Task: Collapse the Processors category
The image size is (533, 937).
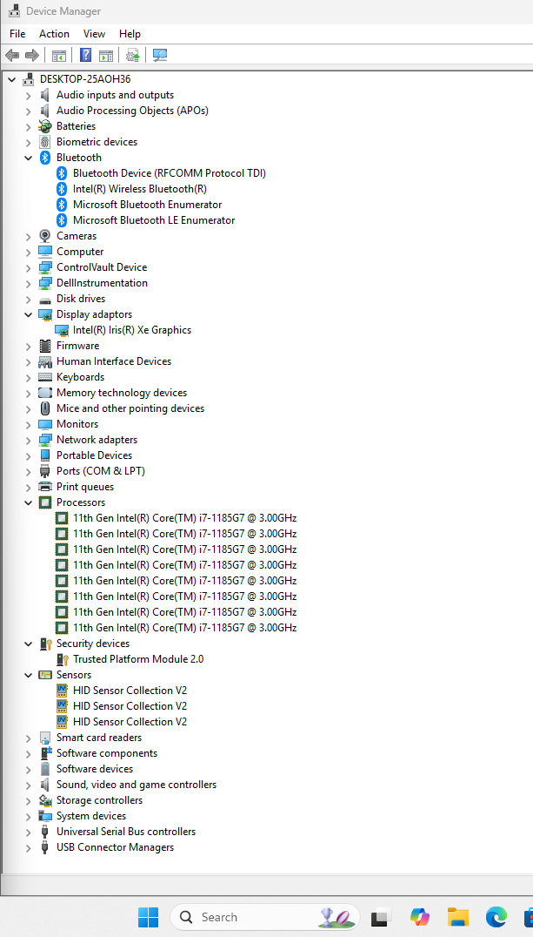Action: 29,502
